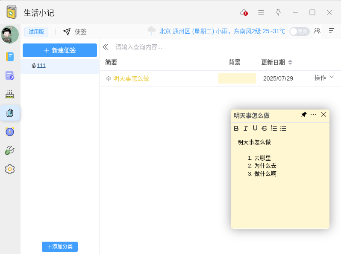
Task: Click the 试用版 trial version badge
Action: click(x=36, y=32)
